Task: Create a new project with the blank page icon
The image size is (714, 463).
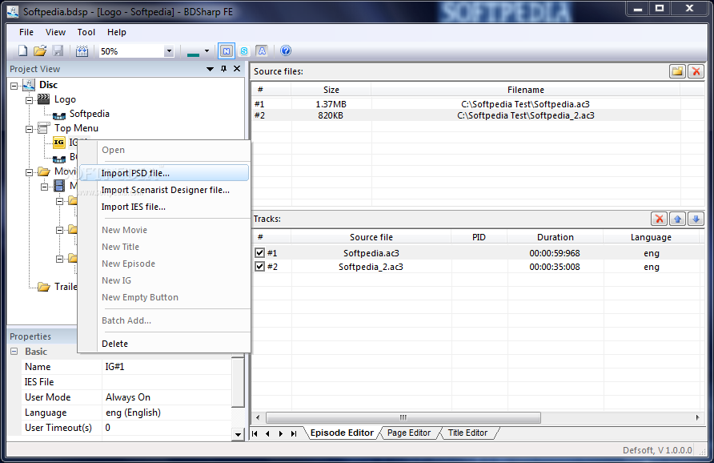Action: [x=22, y=50]
